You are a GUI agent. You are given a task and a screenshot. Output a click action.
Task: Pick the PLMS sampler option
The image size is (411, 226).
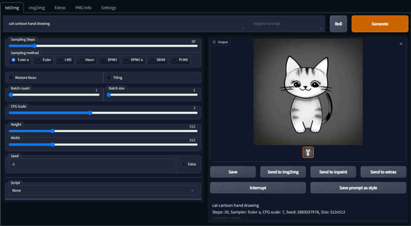[180, 60]
